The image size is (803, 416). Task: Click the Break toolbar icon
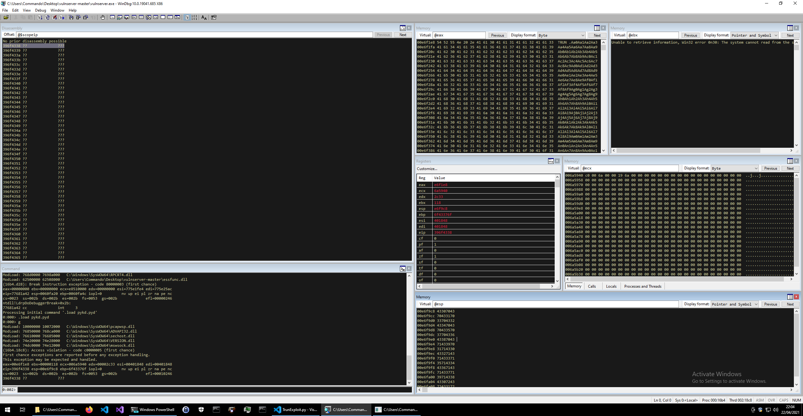(62, 18)
